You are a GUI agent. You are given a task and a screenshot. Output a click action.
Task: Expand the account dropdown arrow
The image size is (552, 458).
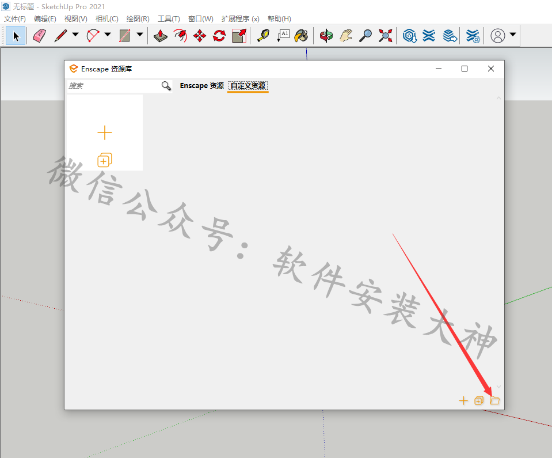(x=513, y=35)
